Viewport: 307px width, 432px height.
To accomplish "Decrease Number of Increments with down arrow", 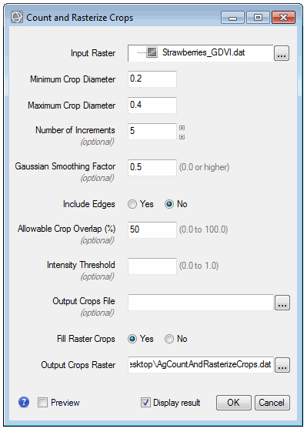I will point(182,137).
